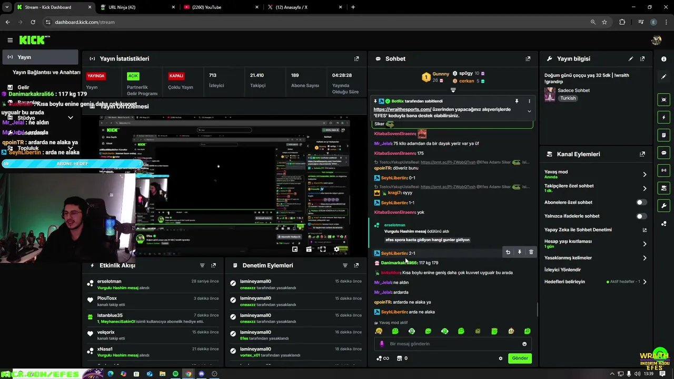This screenshot has height=379, width=674.
Task: Click the lightning bolt icon in sidebar
Action: point(664,117)
